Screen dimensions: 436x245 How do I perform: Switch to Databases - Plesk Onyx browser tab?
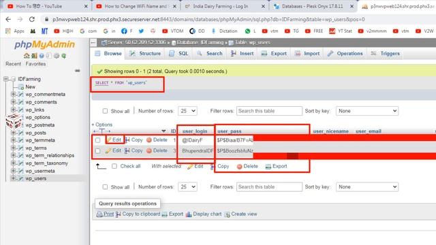(x=312, y=6)
